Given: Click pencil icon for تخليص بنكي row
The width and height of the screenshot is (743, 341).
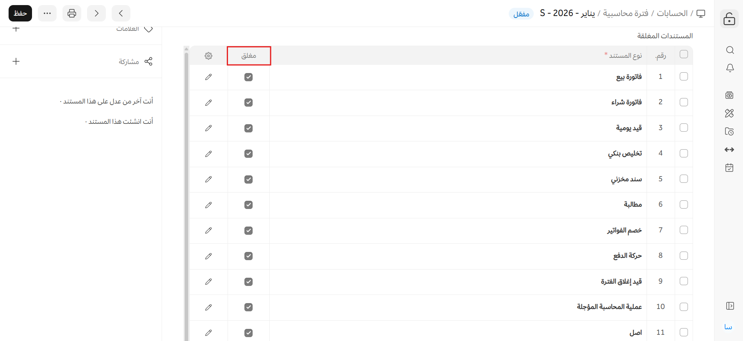Looking at the screenshot, I should point(208,154).
